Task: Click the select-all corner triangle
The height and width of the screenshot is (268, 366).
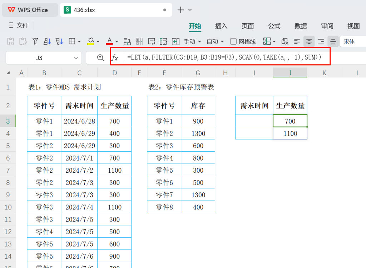Action: click(9, 73)
